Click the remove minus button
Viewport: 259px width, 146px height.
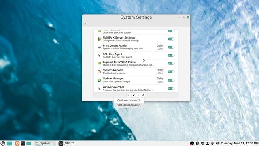tap(138, 95)
